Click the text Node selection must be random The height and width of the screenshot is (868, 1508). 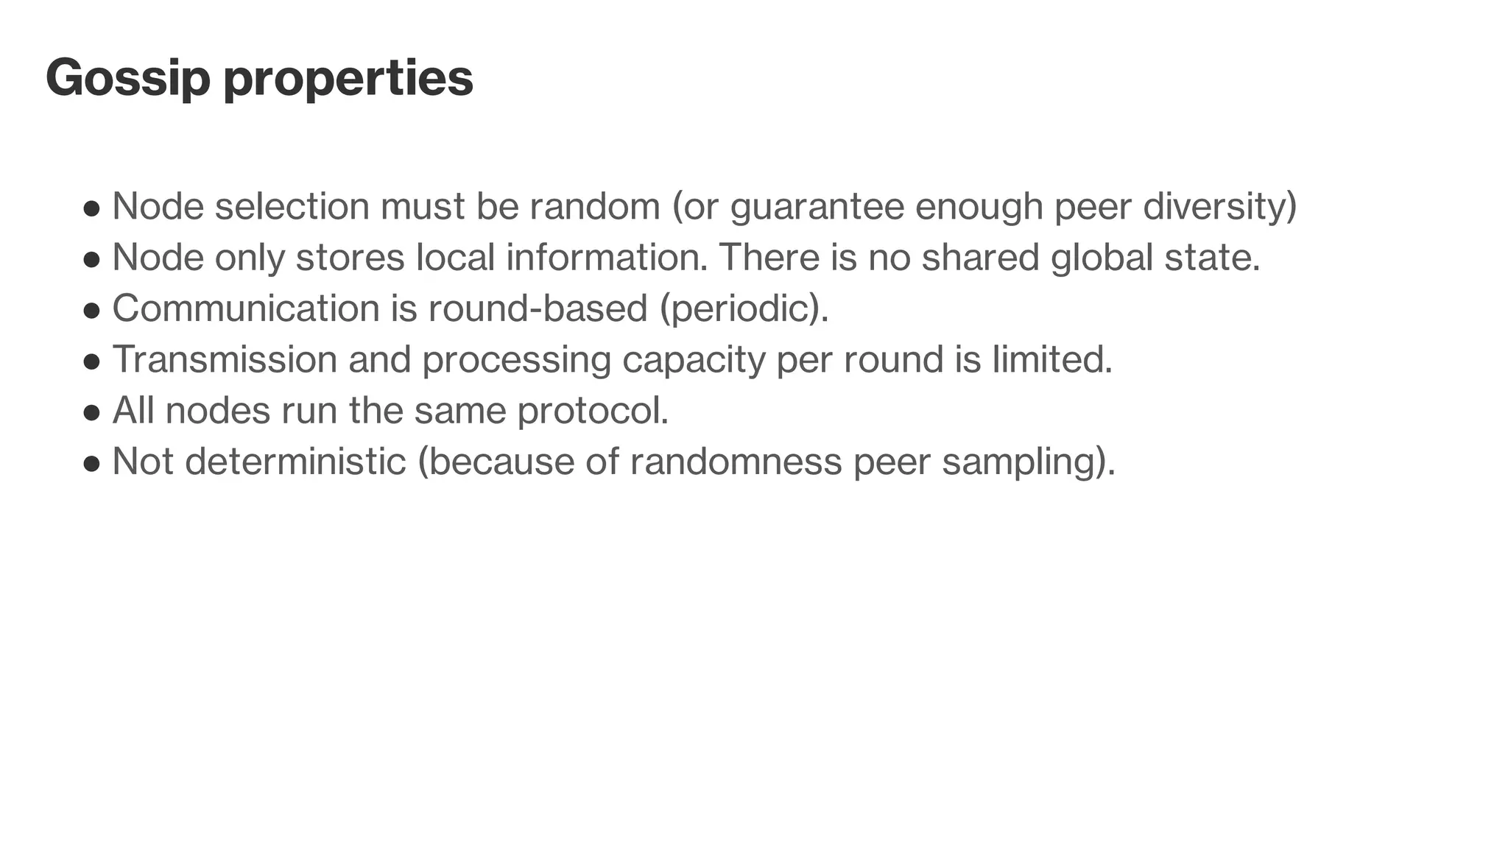click(x=386, y=206)
